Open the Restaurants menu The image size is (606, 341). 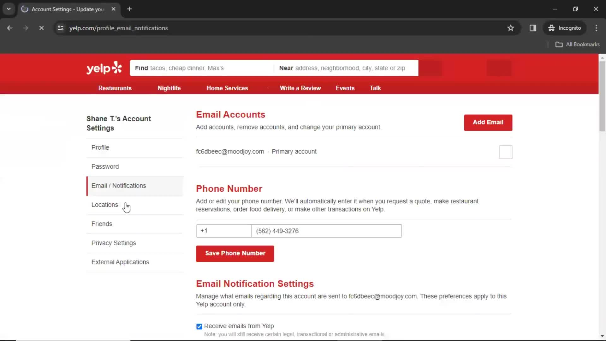coord(115,88)
